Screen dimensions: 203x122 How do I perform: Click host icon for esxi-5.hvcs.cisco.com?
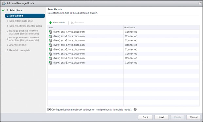coord(50,49)
